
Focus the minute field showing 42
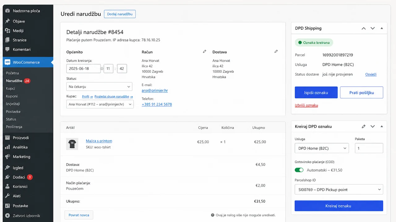(122, 68)
